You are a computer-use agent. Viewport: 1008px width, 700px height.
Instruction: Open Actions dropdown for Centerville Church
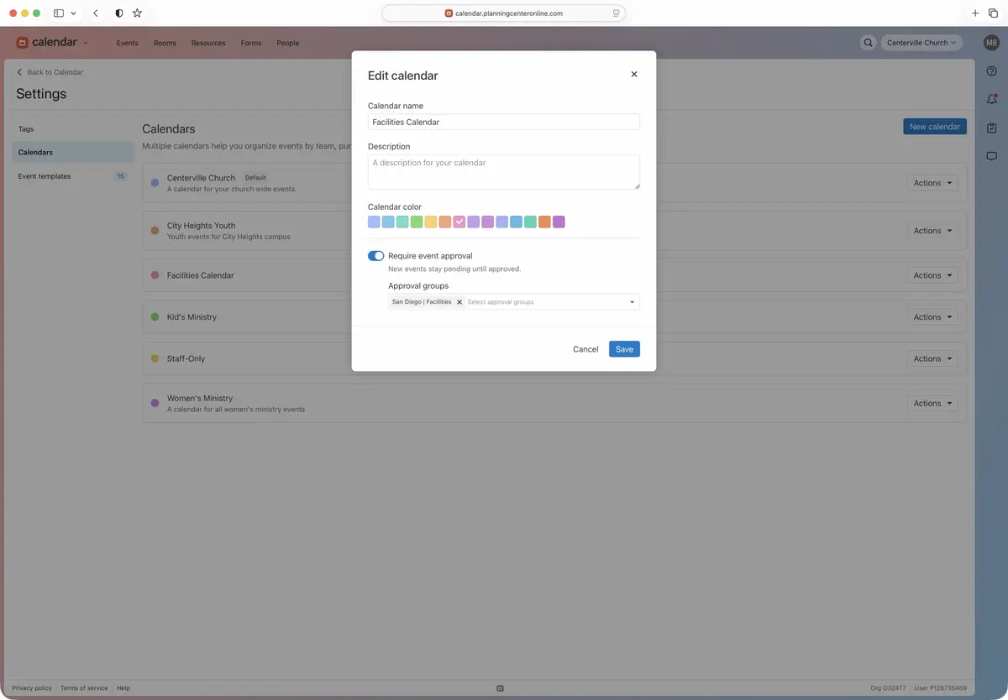(932, 183)
